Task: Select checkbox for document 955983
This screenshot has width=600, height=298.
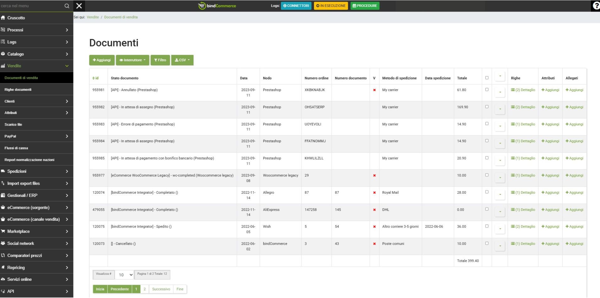Action: pyautogui.click(x=487, y=124)
